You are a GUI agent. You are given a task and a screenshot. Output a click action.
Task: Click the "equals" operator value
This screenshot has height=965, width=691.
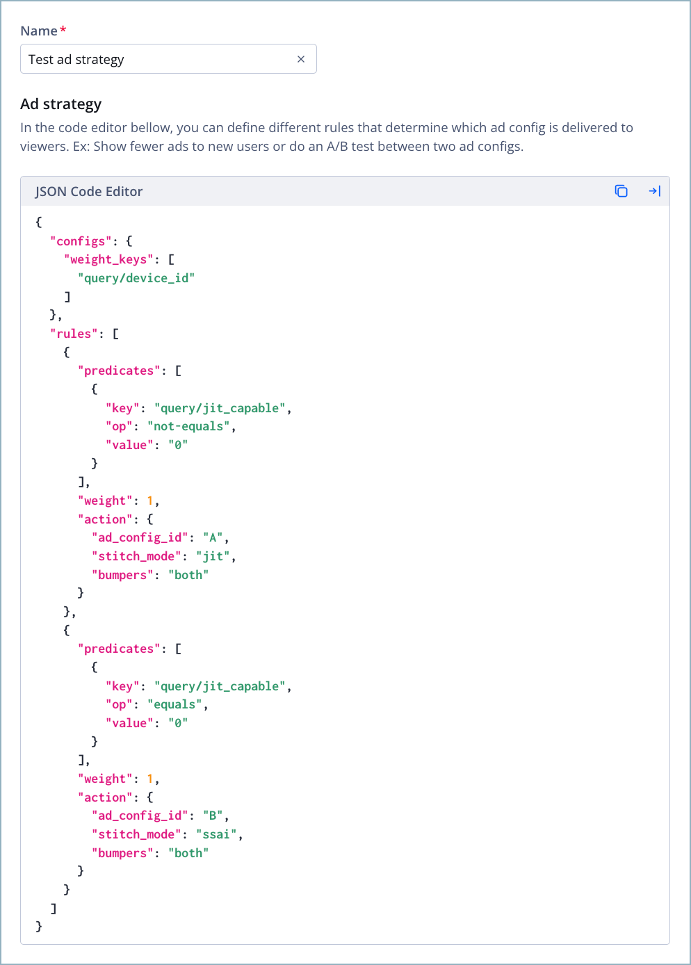[x=174, y=705]
